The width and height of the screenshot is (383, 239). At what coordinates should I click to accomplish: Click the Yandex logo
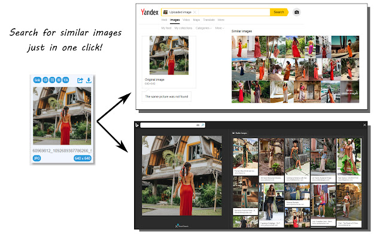coord(150,12)
